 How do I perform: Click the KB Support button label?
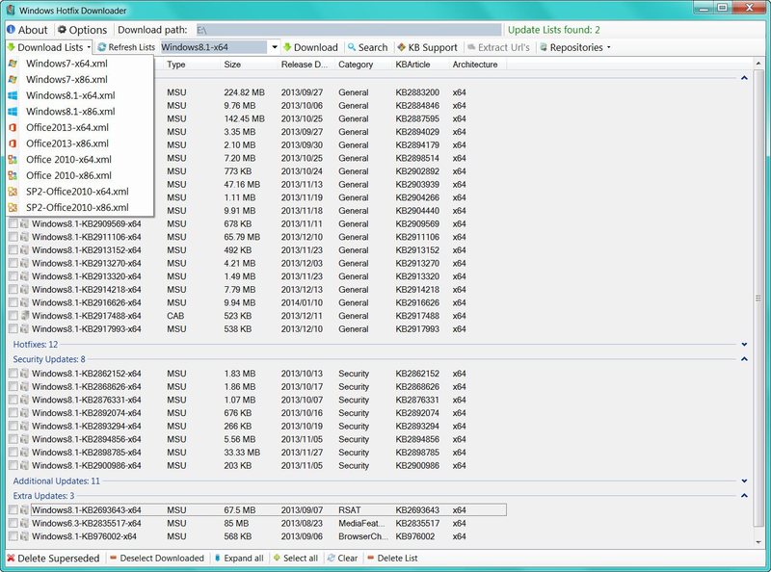(433, 47)
